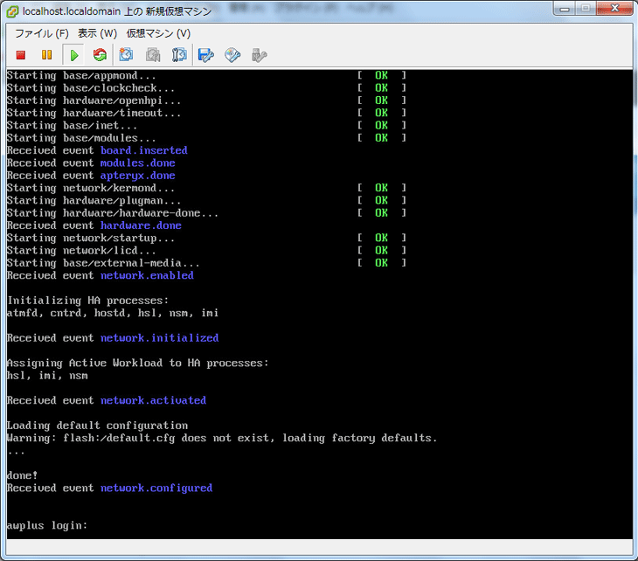
Task: Click the red Power Off button
Action: [20, 55]
